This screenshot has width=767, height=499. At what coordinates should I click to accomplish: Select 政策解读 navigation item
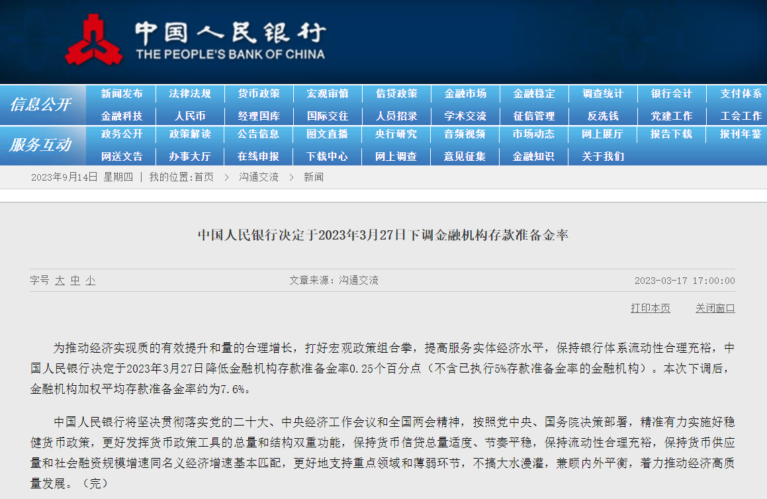coord(190,134)
